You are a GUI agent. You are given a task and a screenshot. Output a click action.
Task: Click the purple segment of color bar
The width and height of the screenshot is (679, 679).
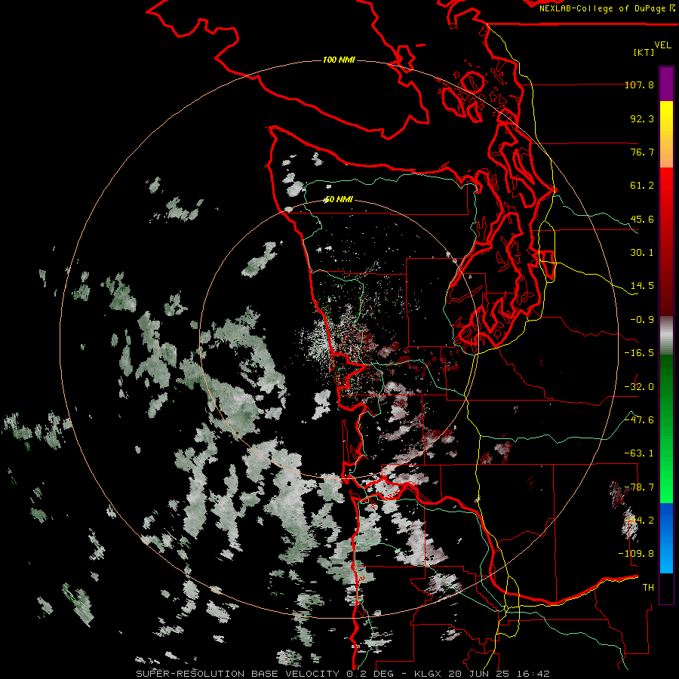(x=666, y=84)
